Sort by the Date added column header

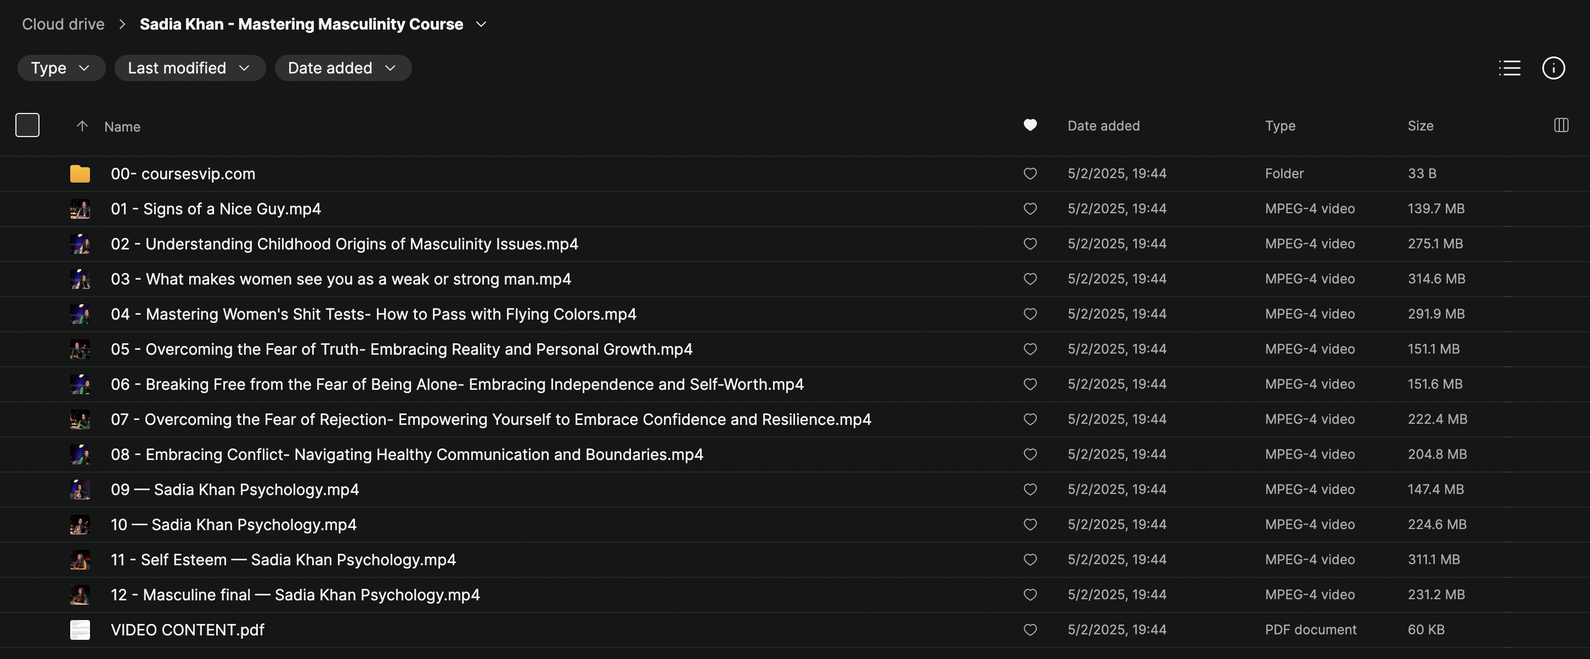click(1103, 126)
